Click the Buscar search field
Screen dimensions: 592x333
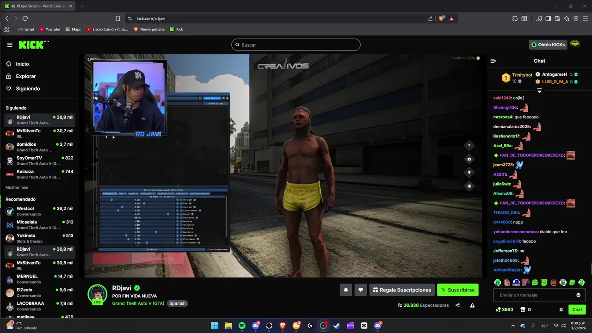coord(296,45)
